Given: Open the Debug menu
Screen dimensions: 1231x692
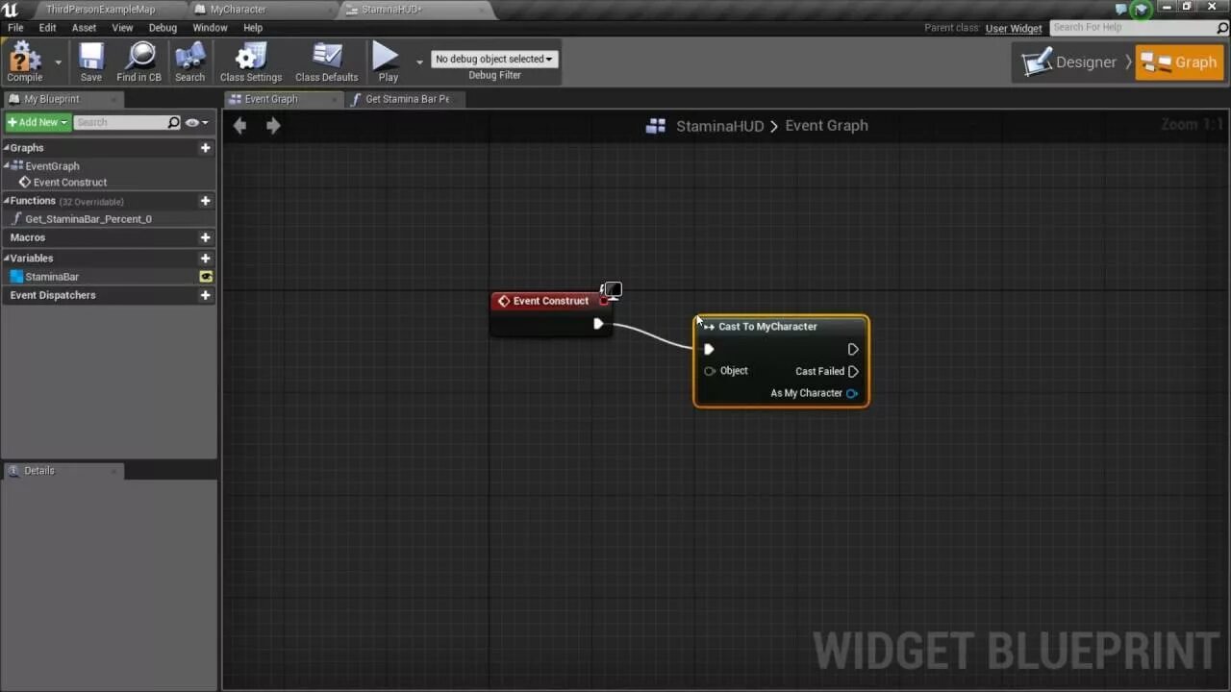Looking at the screenshot, I should tap(163, 28).
